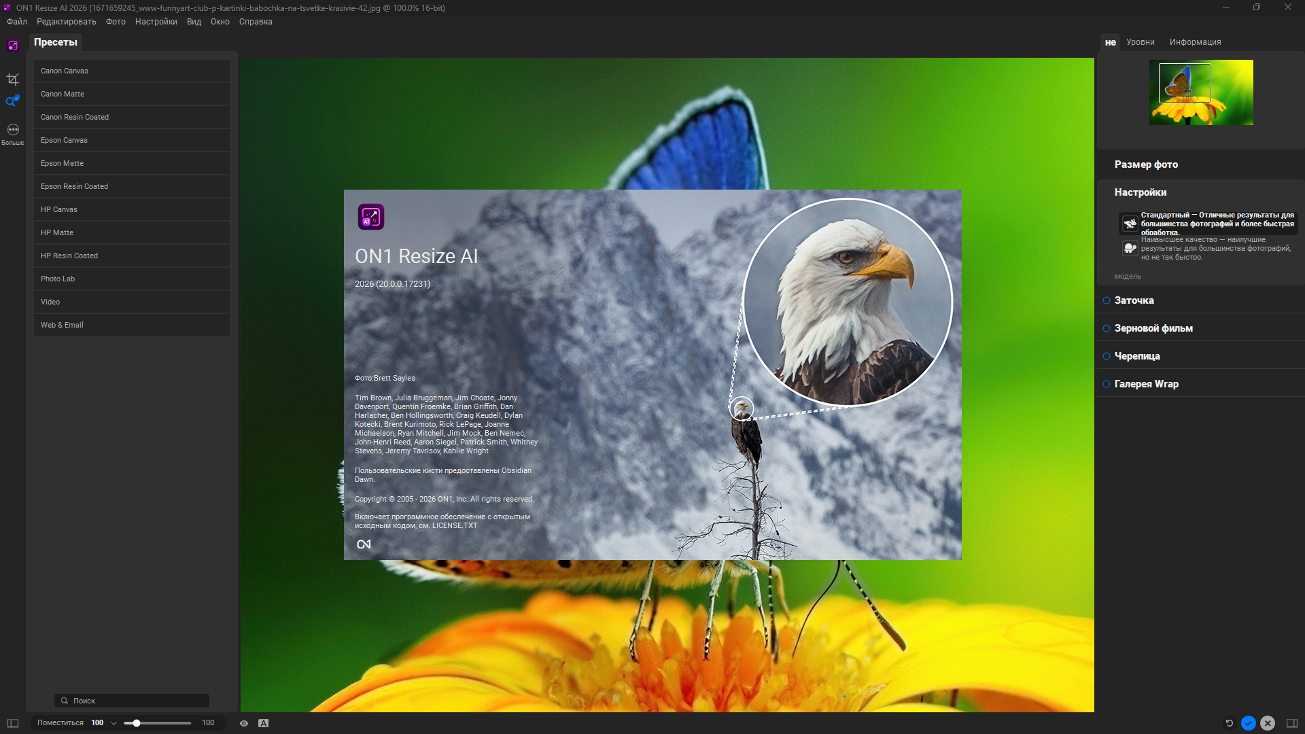Toggle the preview eye icon

[244, 723]
